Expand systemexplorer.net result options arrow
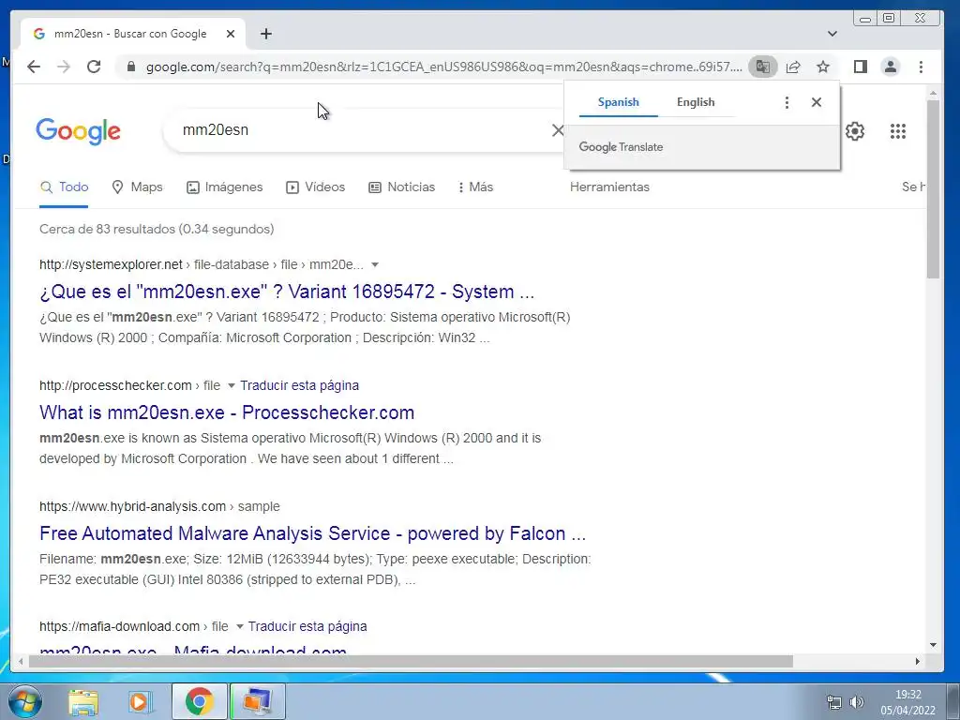The height and width of the screenshot is (720, 960). pyautogui.click(x=375, y=265)
